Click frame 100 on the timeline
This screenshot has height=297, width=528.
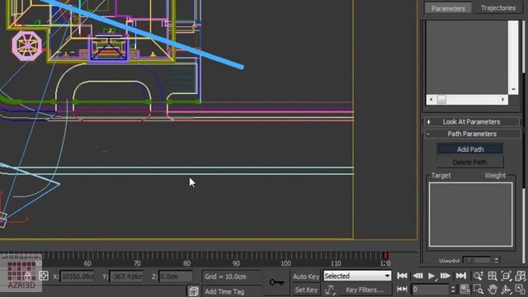[x=286, y=263]
